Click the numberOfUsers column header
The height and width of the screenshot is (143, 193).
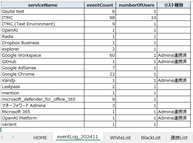click(136, 5)
